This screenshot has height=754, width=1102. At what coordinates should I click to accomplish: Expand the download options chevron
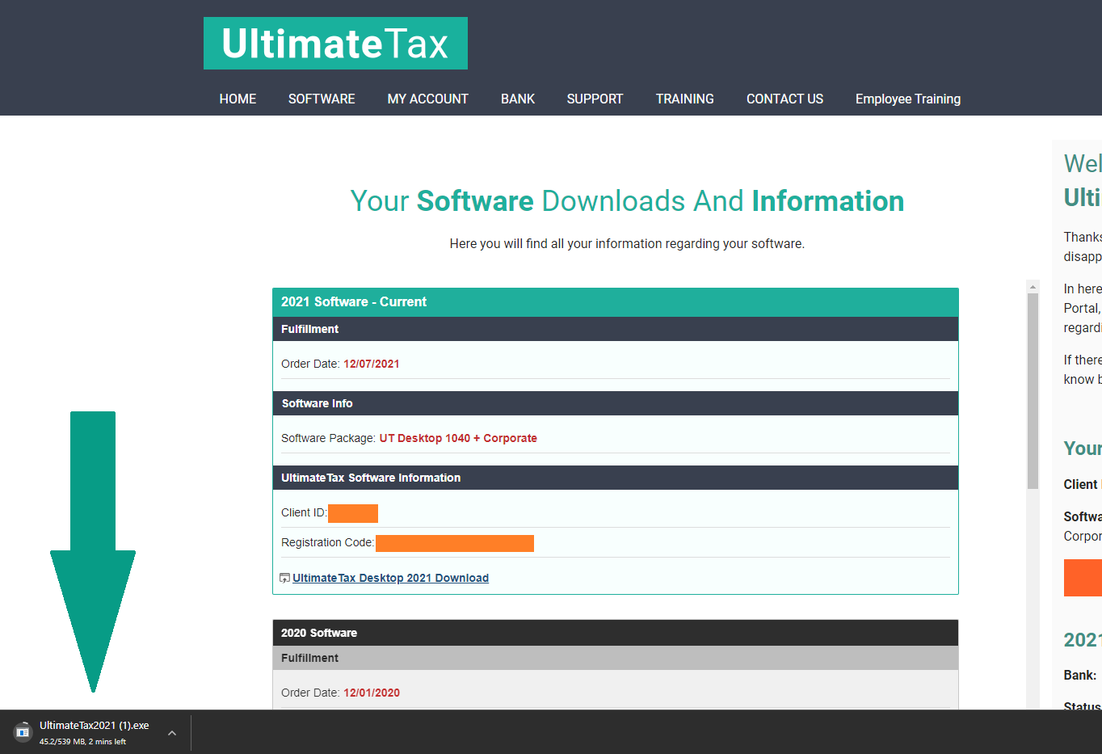pos(172,733)
